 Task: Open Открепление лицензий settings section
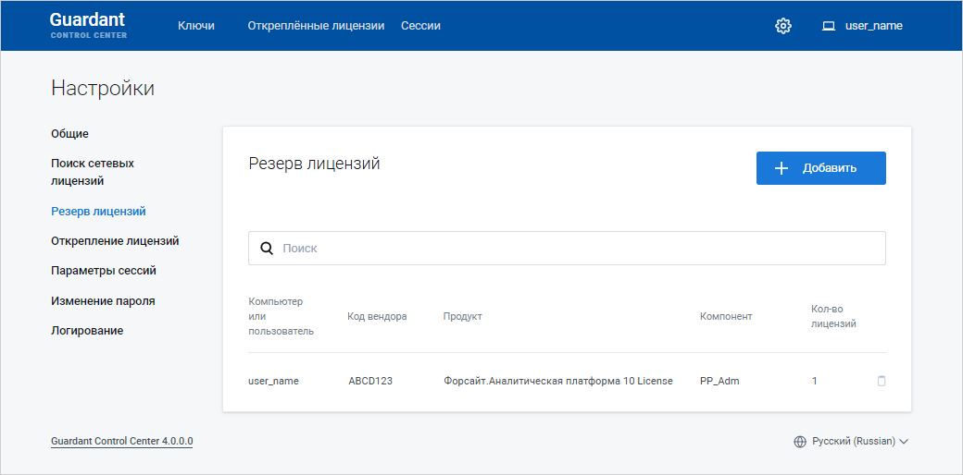(115, 241)
